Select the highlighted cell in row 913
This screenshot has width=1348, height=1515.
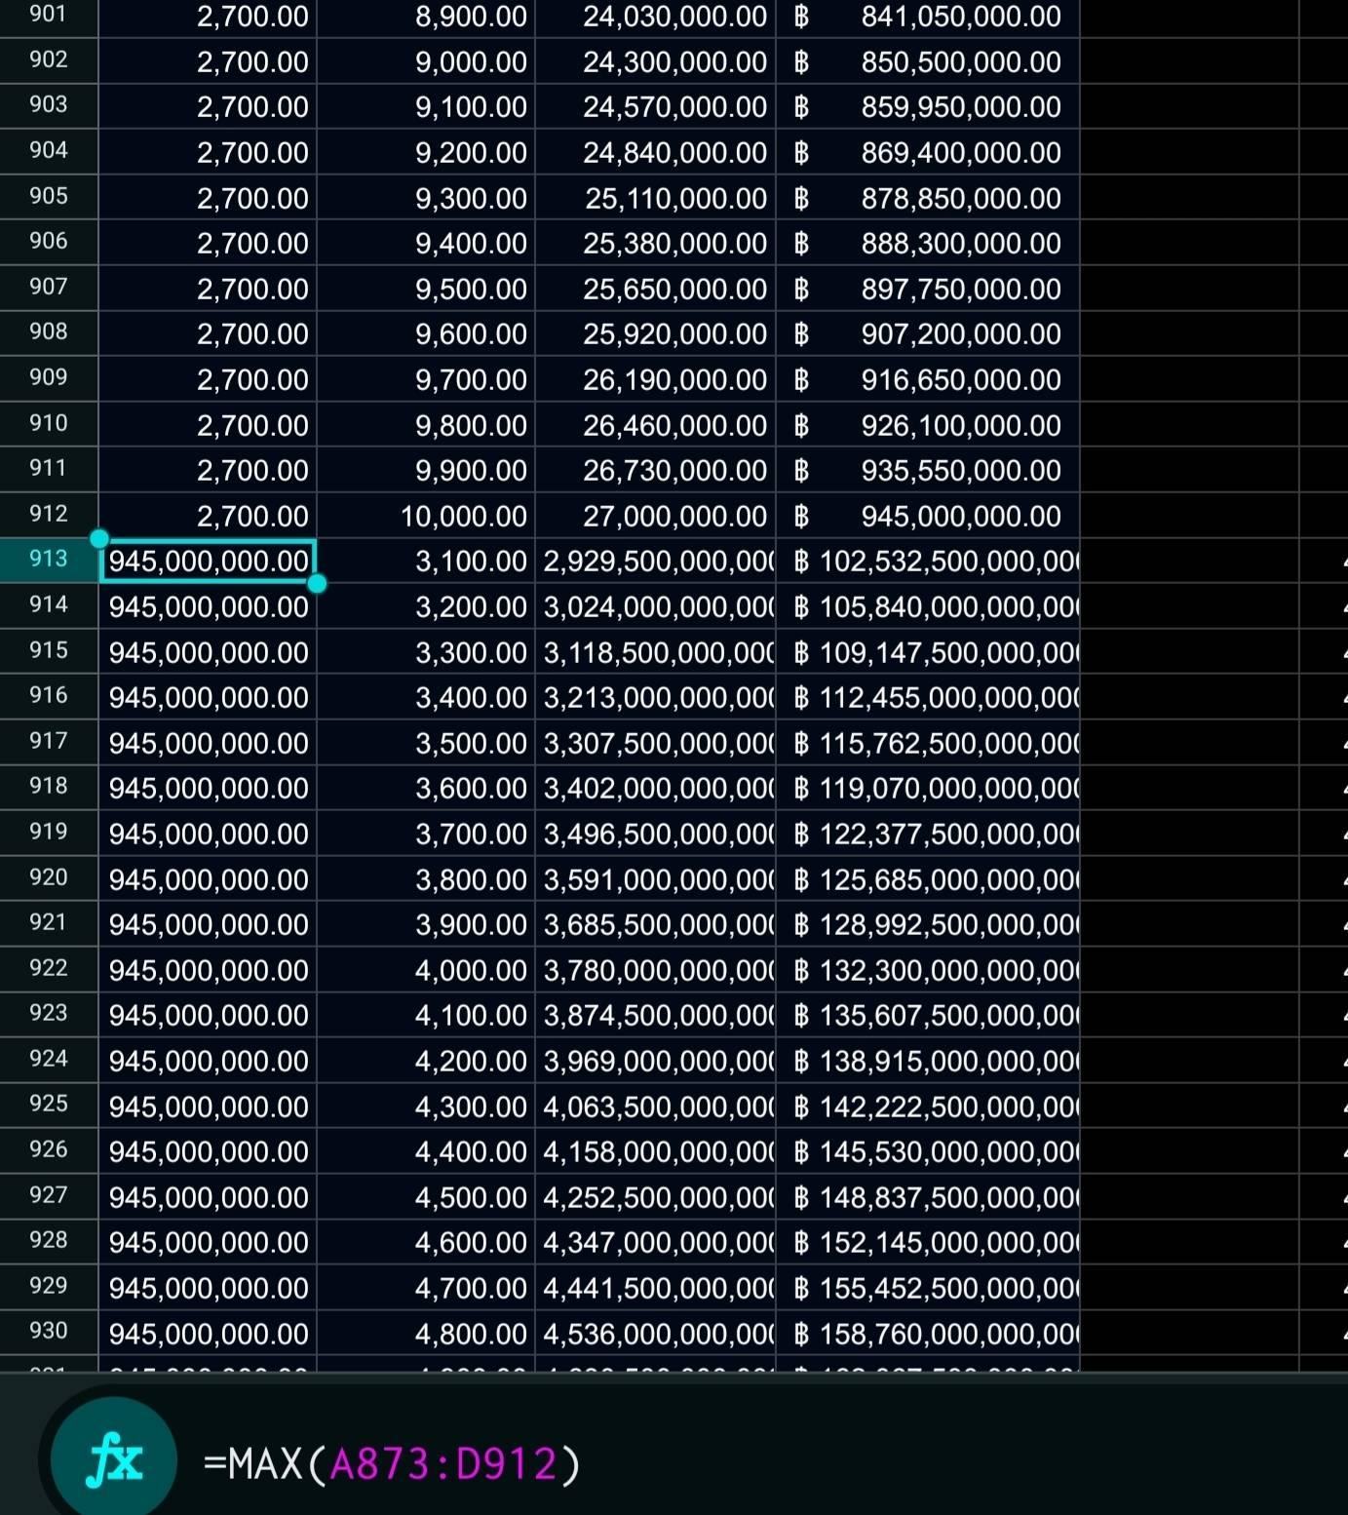point(208,561)
